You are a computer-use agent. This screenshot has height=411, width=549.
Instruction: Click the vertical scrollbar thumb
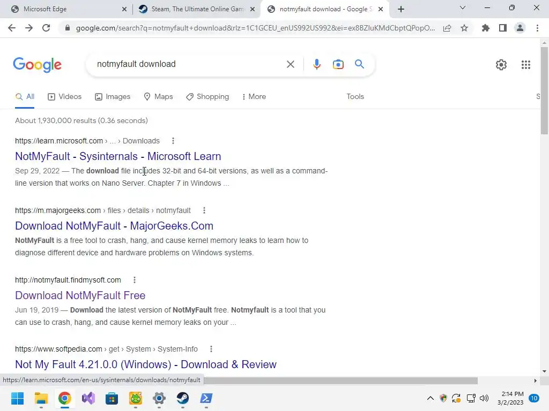tap(544, 90)
